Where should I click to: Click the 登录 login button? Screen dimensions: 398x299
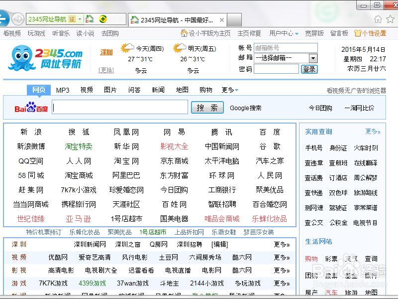pos(309,69)
